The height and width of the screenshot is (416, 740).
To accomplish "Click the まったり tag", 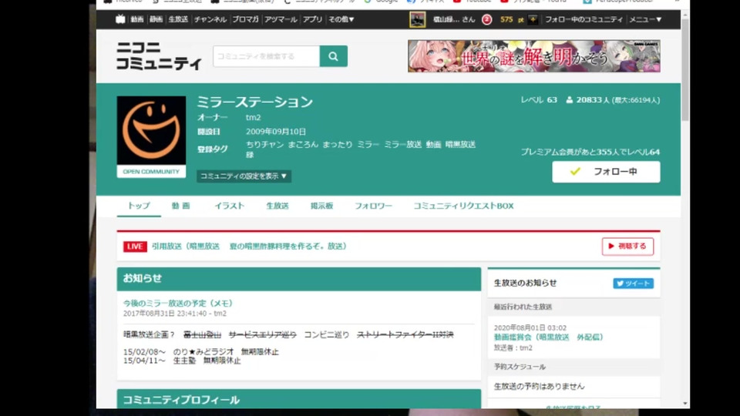I will [338, 144].
